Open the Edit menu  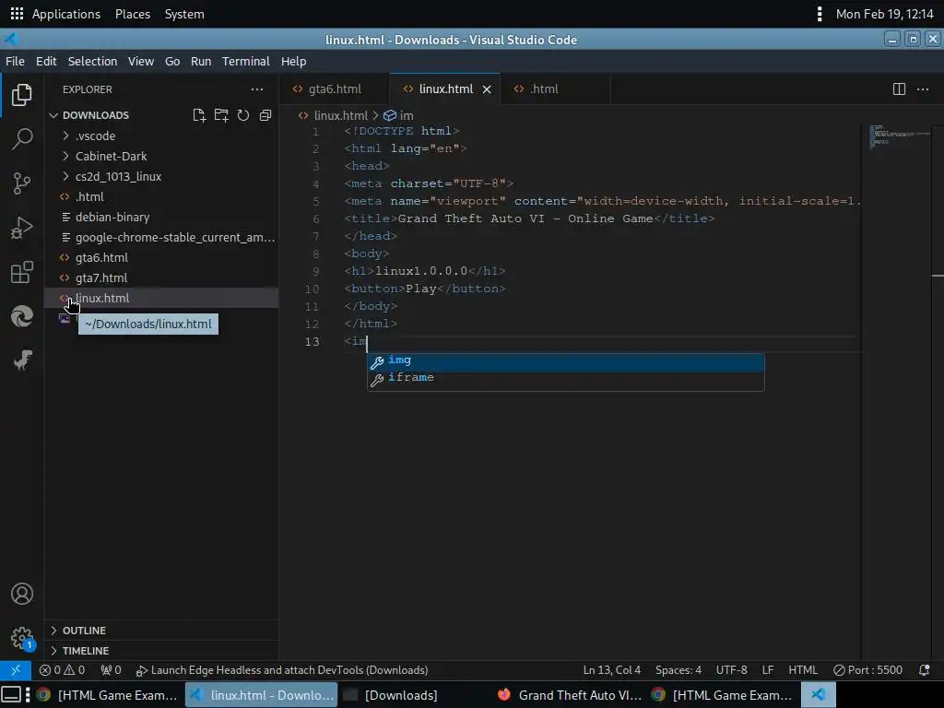(x=46, y=62)
